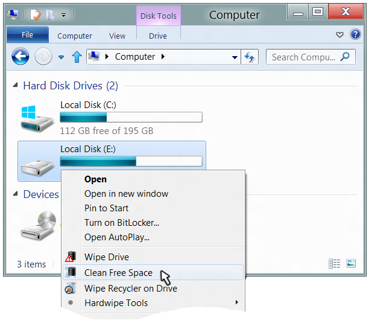Click Local Disk (C:) usage bar
Viewport: 369px width, 323px height.
coord(131,117)
